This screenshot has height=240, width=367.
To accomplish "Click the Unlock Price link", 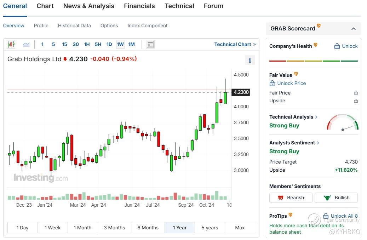I will click(x=291, y=83).
